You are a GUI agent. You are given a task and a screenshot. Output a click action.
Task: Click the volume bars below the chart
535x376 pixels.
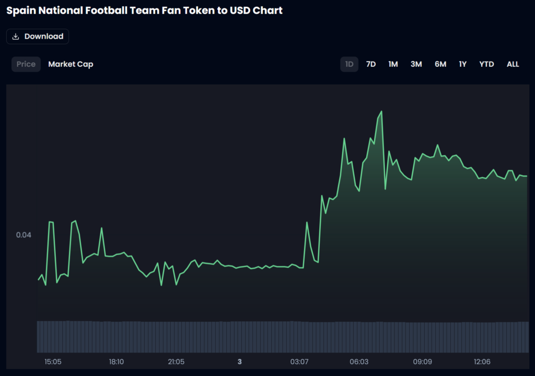tap(282, 337)
